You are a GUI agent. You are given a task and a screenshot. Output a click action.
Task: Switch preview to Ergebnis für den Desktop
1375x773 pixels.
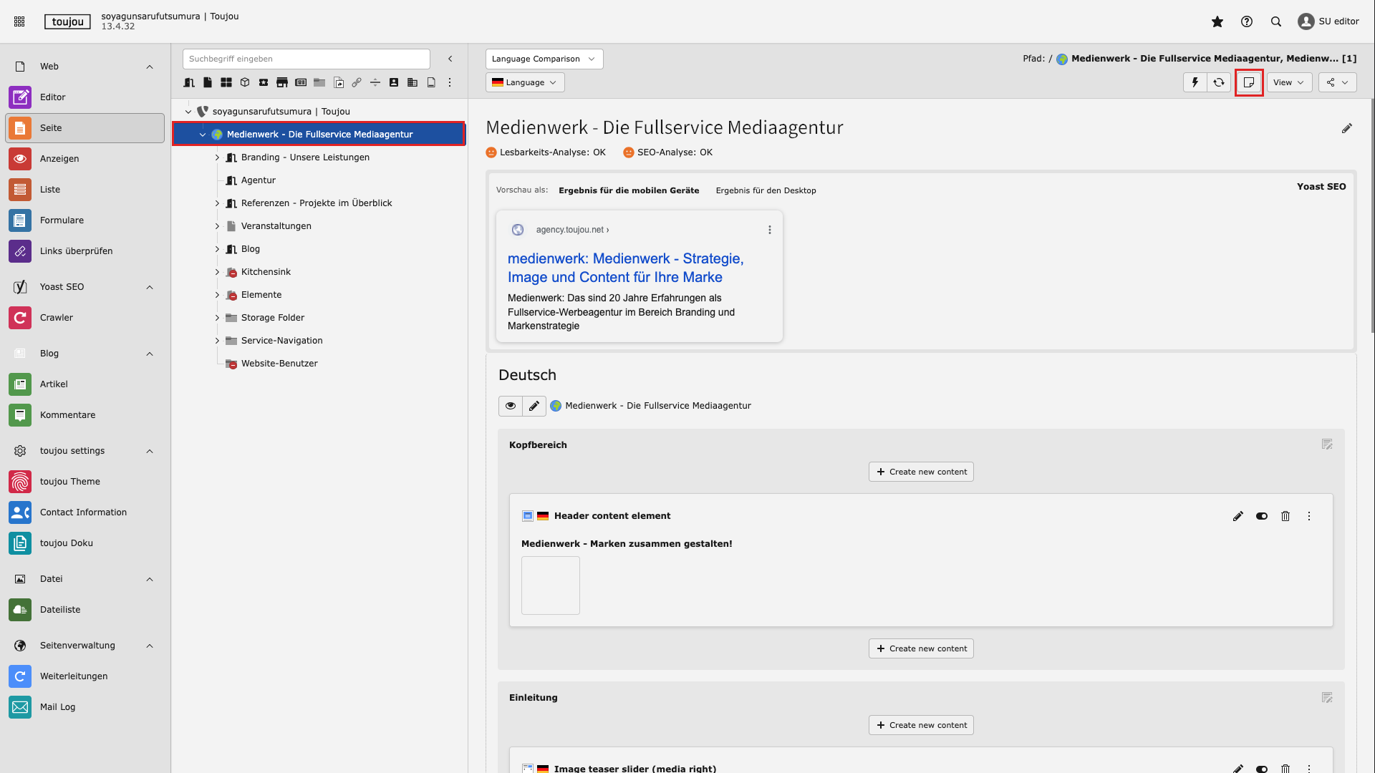[766, 190]
